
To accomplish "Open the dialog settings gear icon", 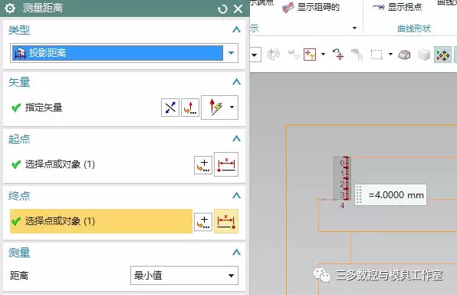I will tap(10, 8).
